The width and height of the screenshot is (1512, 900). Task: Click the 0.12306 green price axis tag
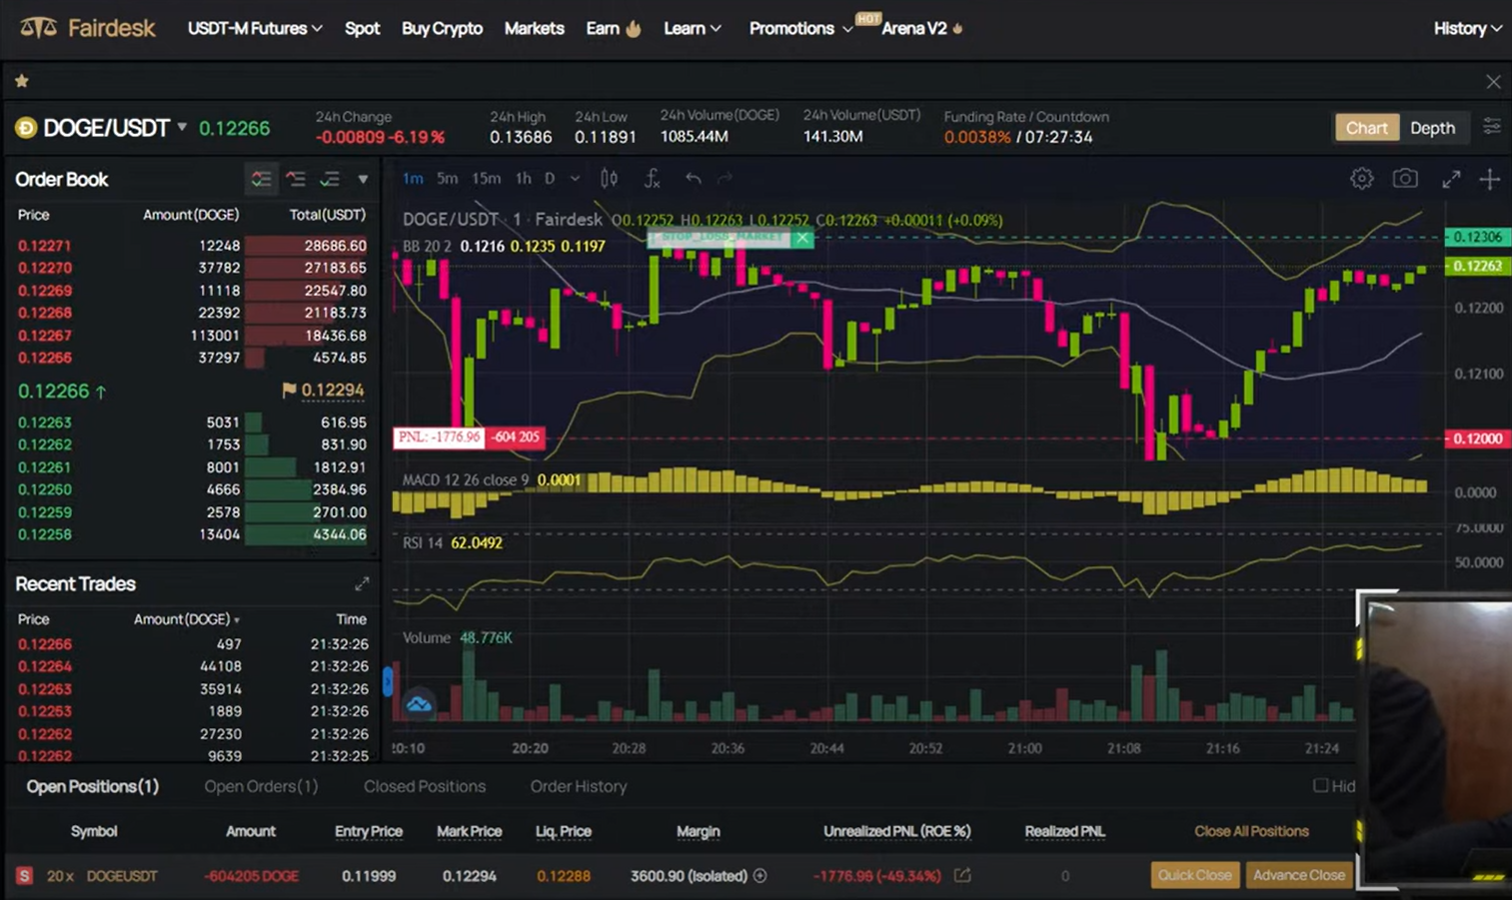(1478, 237)
